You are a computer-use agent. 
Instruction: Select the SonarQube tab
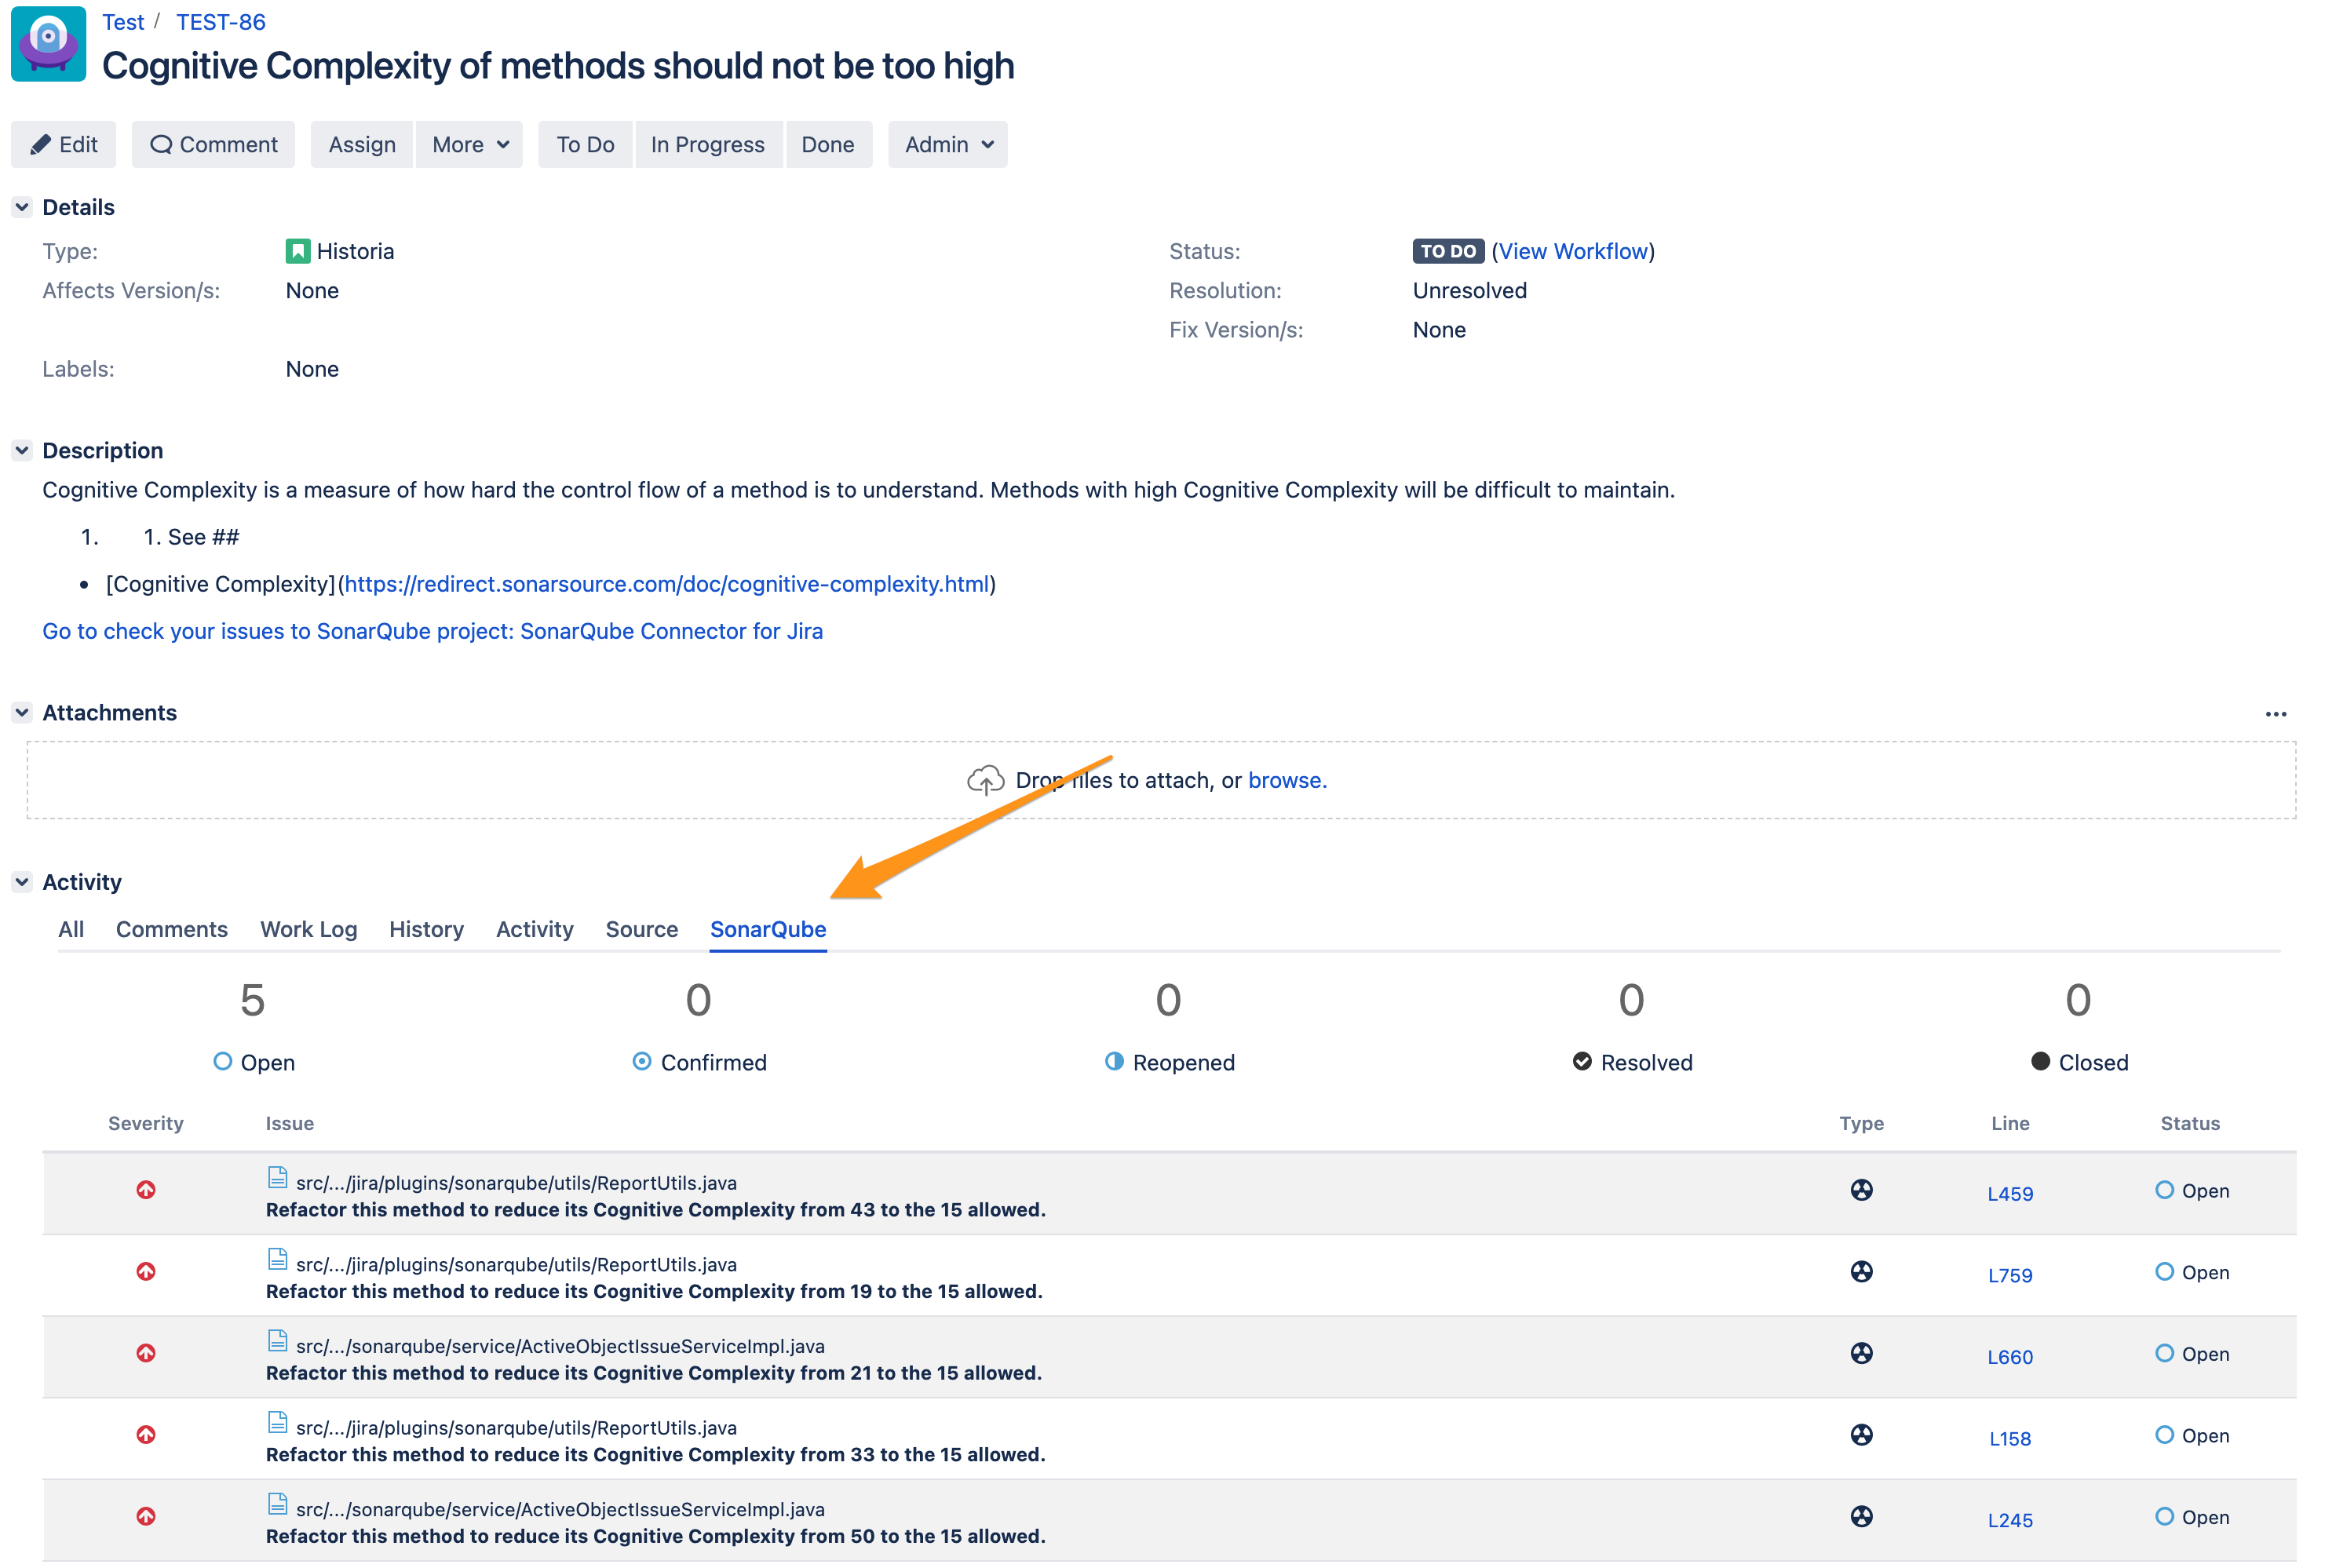(x=768, y=929)
